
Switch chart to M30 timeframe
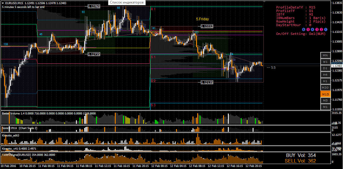point(325,88)
